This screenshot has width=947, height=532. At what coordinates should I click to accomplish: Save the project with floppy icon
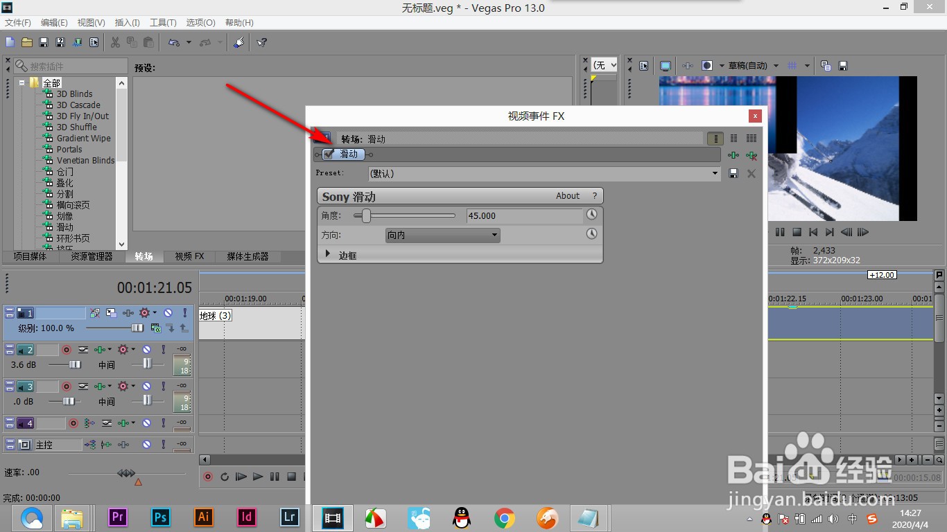(x=44, y=42)
